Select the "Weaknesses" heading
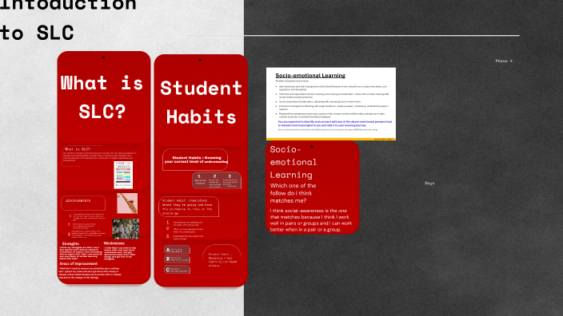563x316 pixels. pos(114,243)
